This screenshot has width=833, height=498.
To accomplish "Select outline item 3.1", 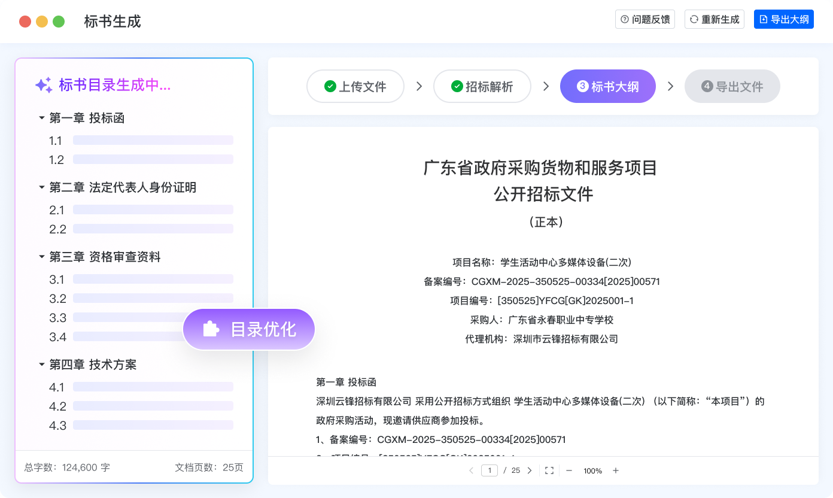I will click(141, 280).
